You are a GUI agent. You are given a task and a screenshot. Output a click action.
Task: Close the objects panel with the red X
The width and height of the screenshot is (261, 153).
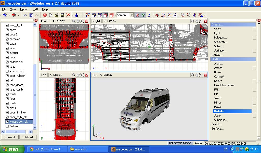[36, 20]
